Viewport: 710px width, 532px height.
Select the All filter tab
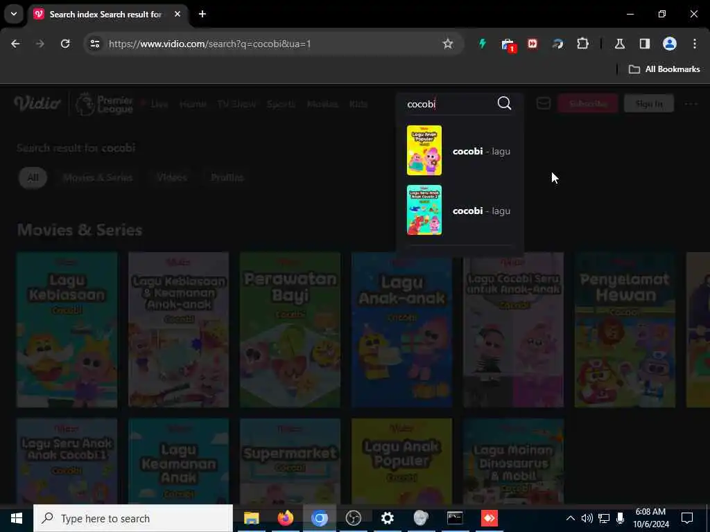[x=33, y=177]
